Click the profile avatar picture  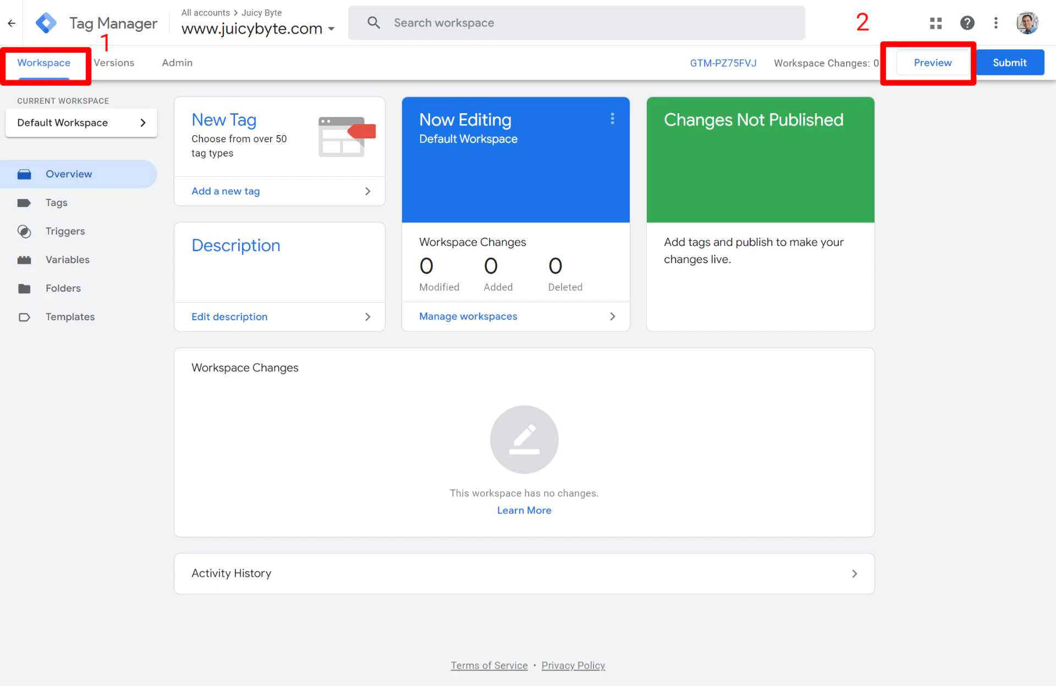click(x=1026, y=23)
